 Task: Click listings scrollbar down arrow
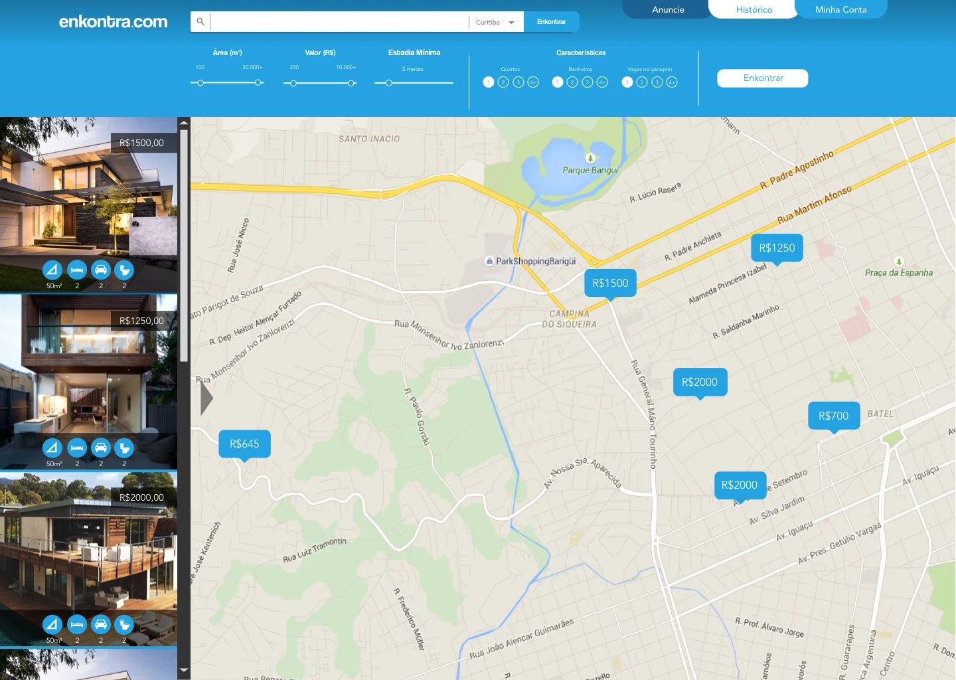coord(184,671)
